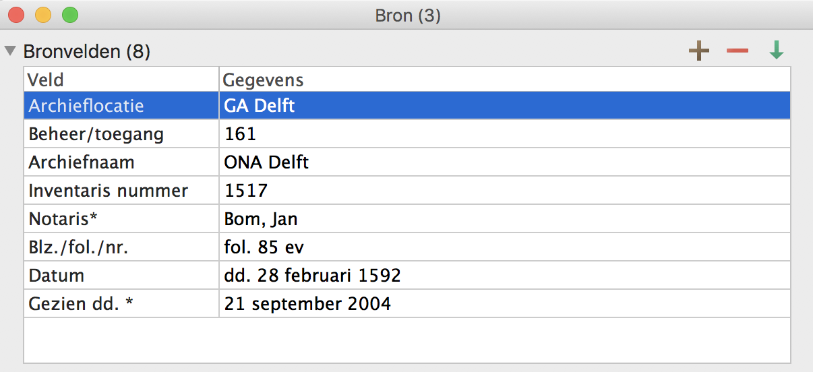This screenshot has height=372, width=813.
Task: Click the Veld column header
Action: 46,80
